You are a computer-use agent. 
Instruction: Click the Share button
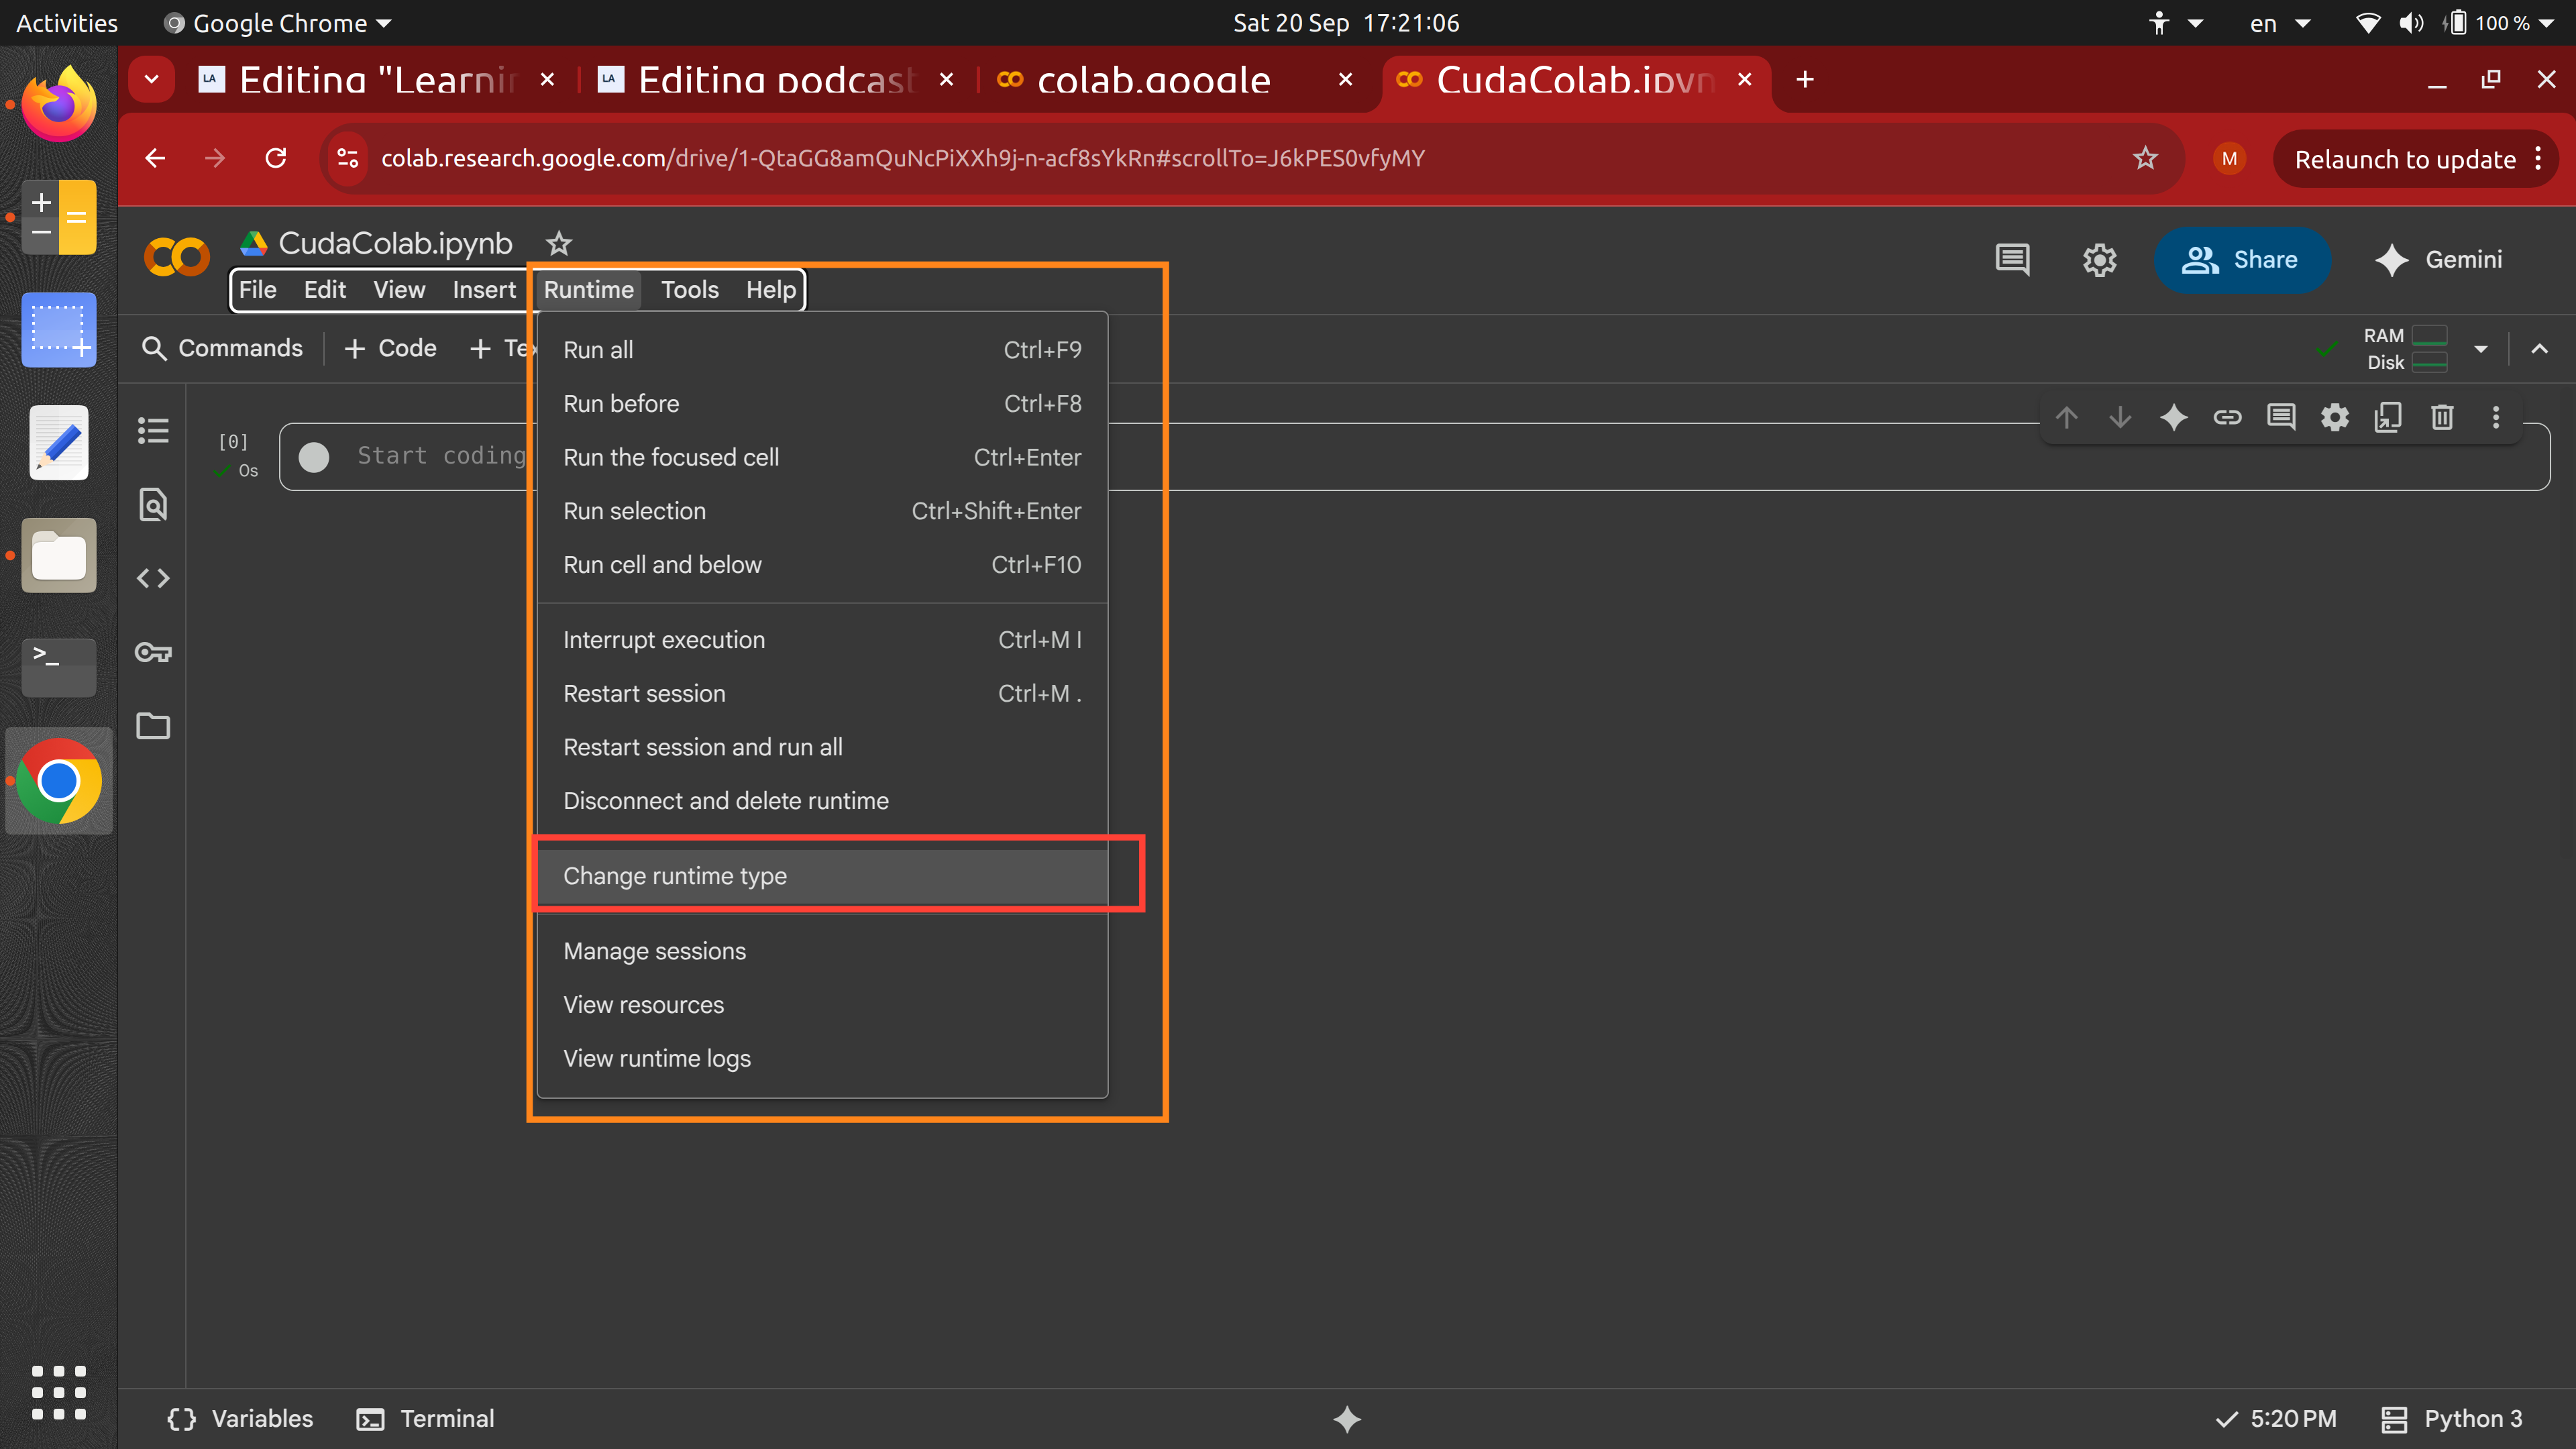click(2243, 259)
